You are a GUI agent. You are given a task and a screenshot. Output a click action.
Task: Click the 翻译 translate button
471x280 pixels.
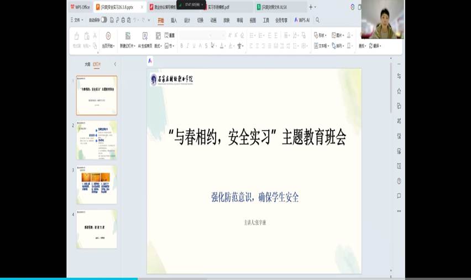pos(375,46)
